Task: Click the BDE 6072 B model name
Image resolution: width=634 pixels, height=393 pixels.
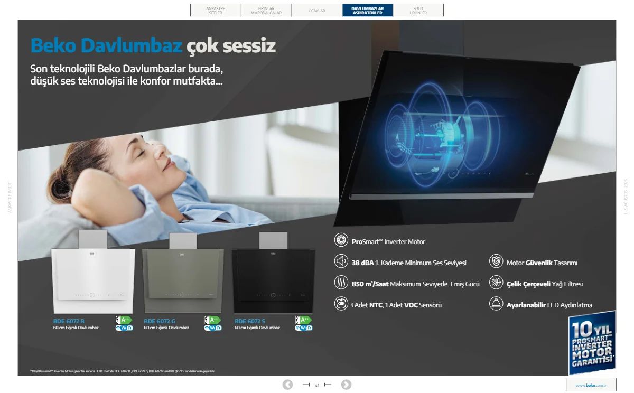Action: [x=69, y=321]
